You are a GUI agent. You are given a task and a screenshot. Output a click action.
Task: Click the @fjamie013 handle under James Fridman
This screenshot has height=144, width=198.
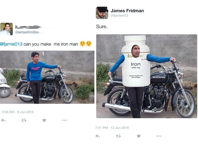119,16
